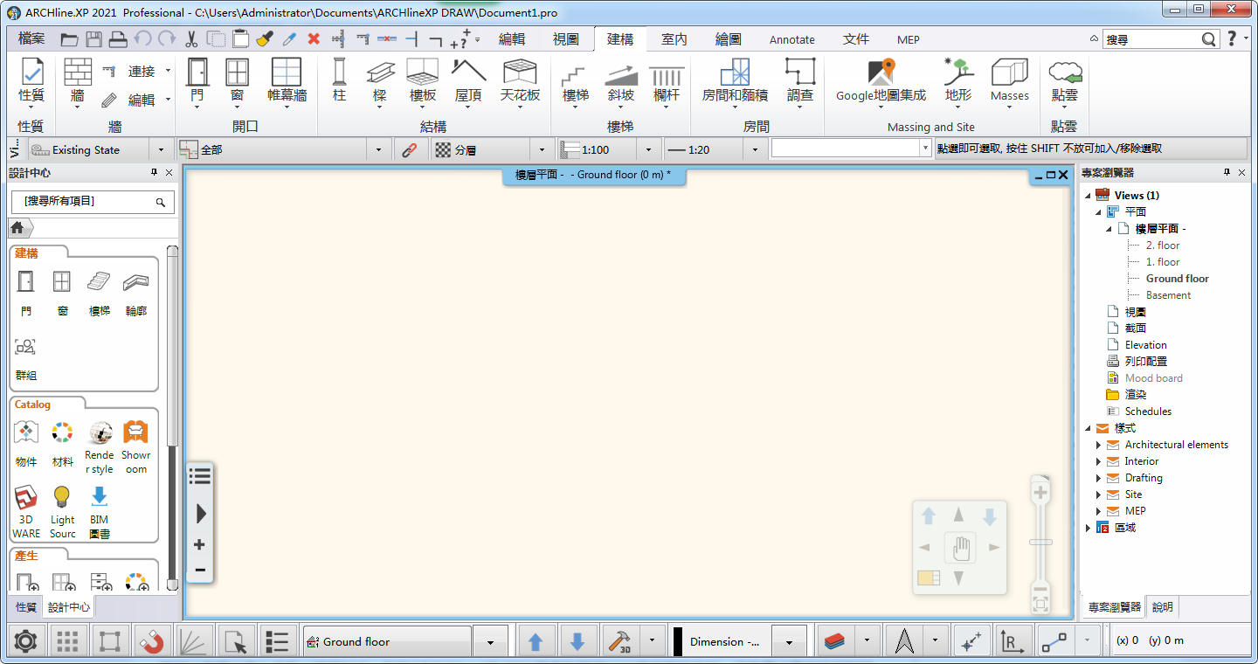This screenshot has width=1258, height=664.
Task: Open the Existing State dropdown
Action: click(x=161, y=150)
